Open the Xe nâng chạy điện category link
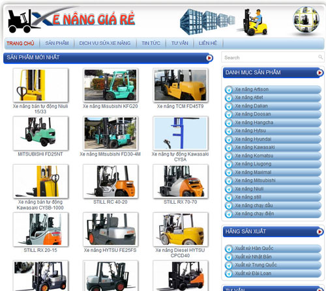This screenshot has width=326, height=291. 254,214
